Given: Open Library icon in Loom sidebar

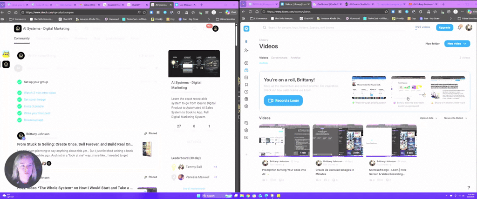Looking at the screenshot, I should pos(246,70).
